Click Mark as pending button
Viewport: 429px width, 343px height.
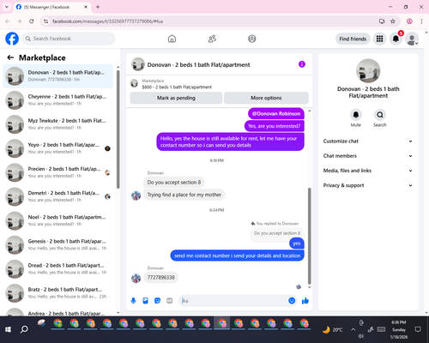point(176,98)
